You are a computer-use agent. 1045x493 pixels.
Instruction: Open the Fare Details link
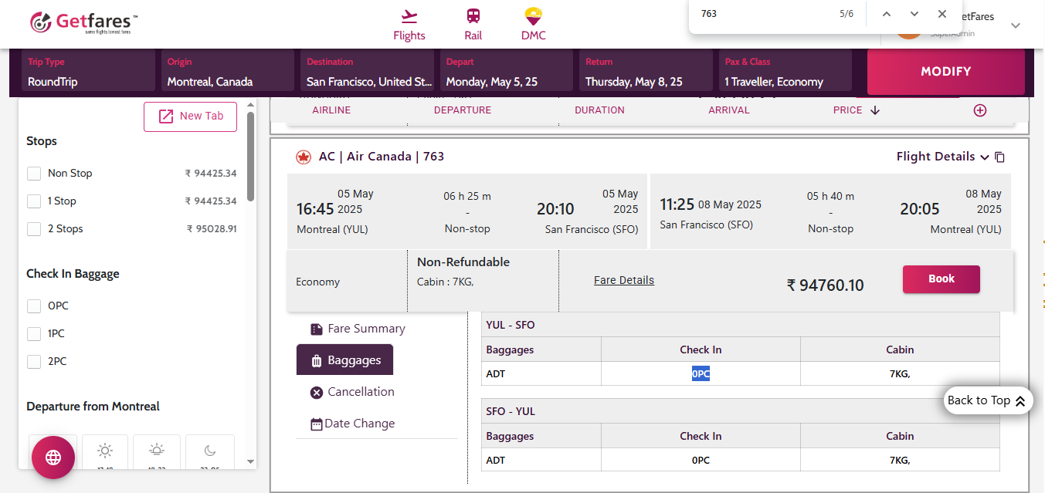pos(623,280)
